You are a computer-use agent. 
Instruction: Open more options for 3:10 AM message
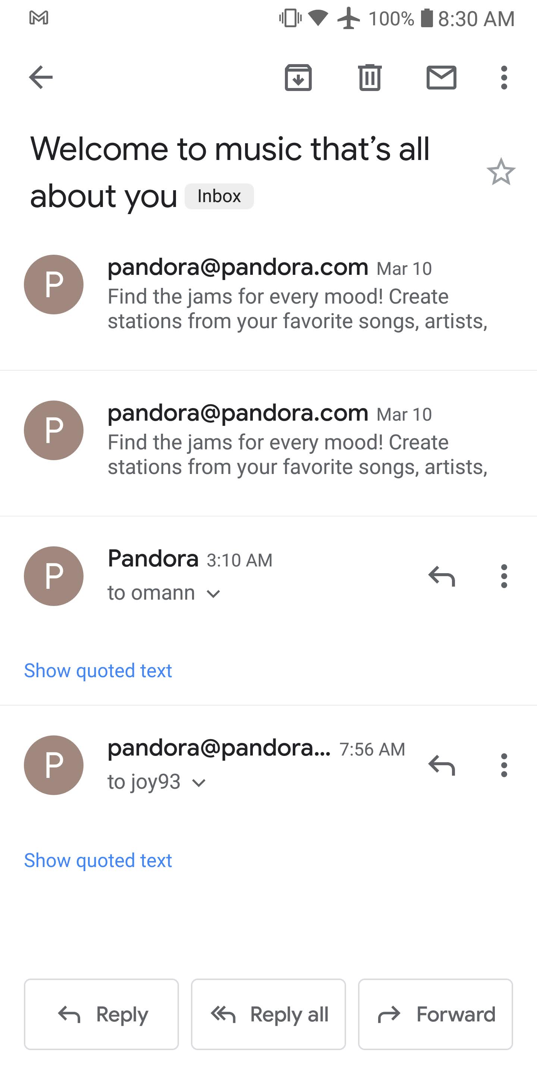[x=504, y=576]
